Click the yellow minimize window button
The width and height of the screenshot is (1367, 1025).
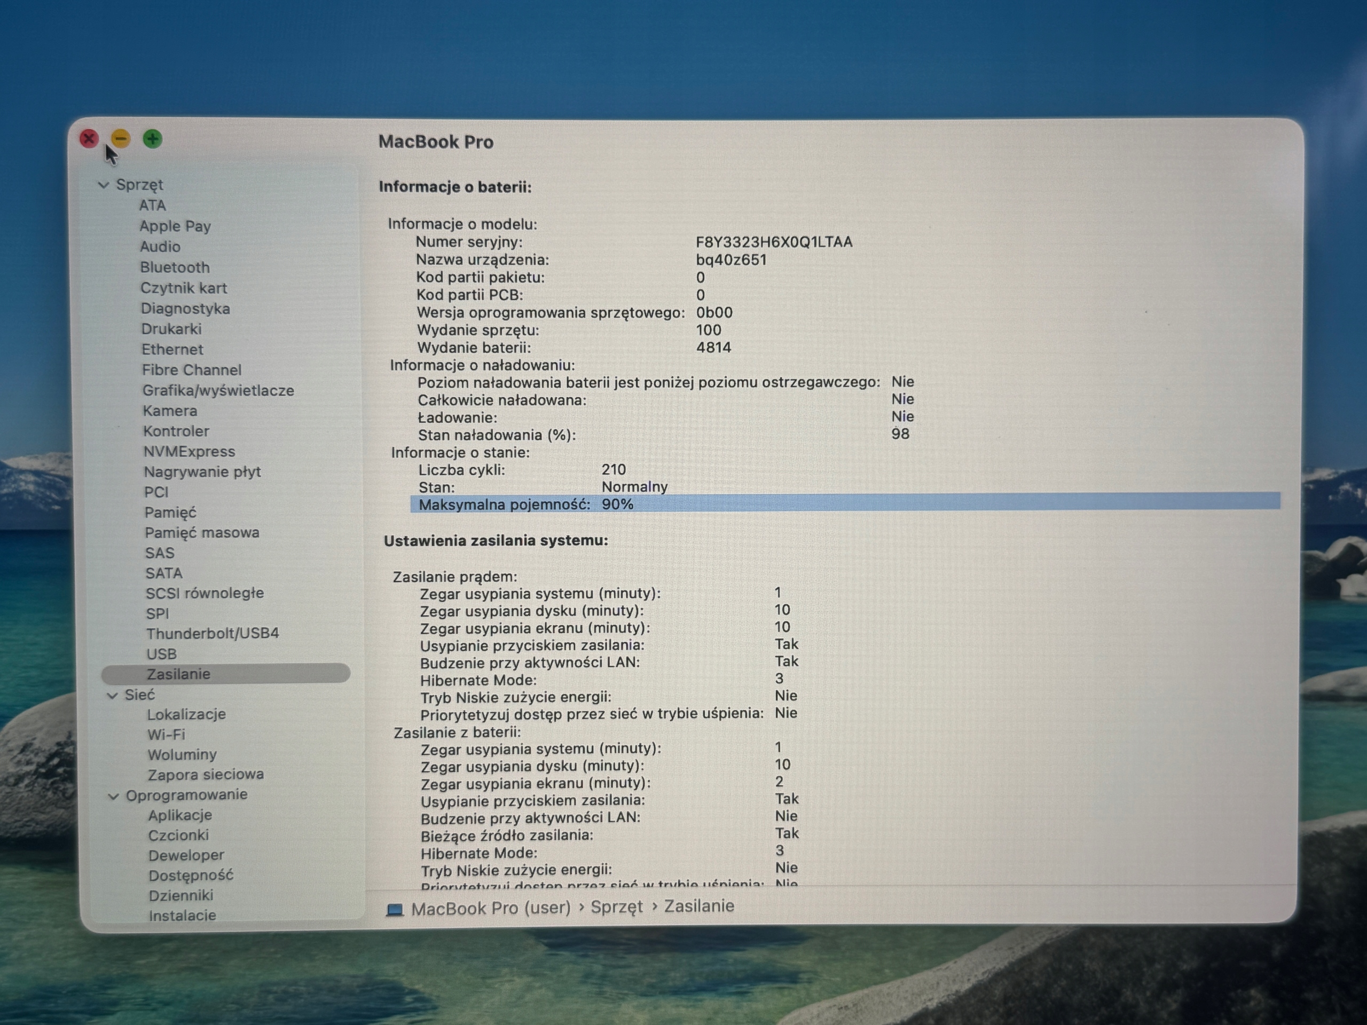(x=121, y=138)
